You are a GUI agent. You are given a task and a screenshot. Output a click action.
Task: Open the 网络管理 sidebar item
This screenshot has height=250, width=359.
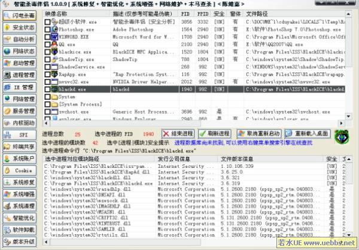click(x=20, y=100)
